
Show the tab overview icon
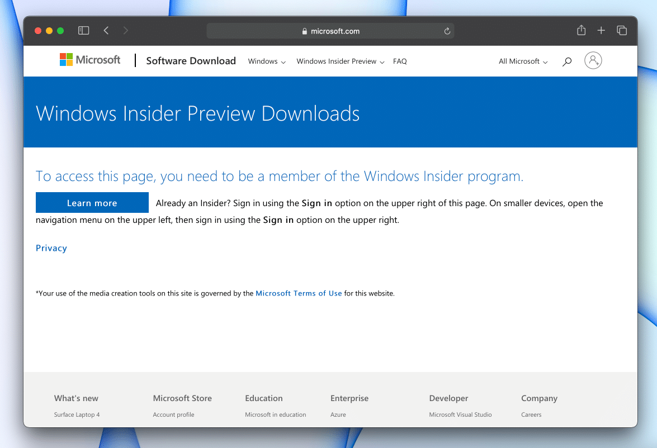pyautogui.click(x=621, y=31)
